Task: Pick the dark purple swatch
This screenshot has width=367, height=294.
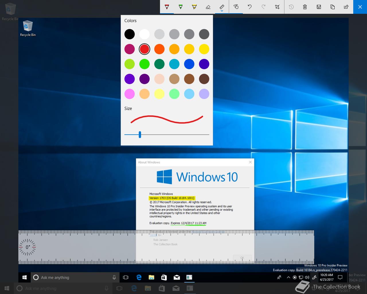Action: click(145, 79)
